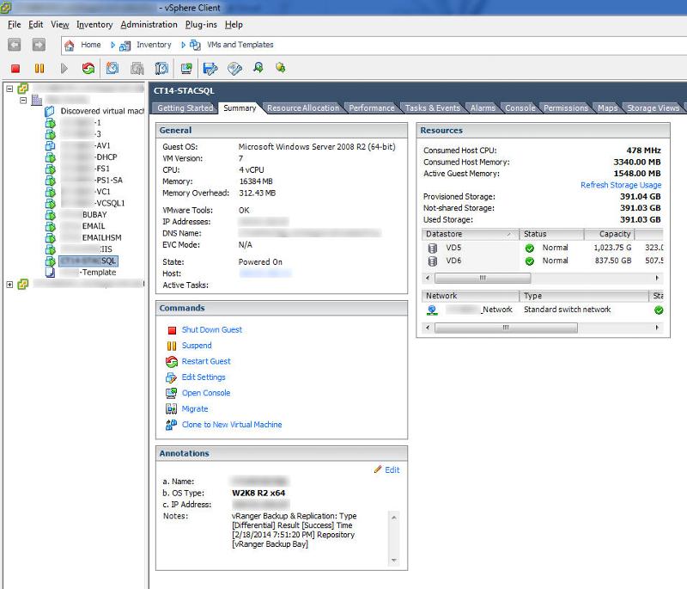Screen dimensions: 687x589
Task: Click the Home icon in navigation bar
Action: coord(70,46)
